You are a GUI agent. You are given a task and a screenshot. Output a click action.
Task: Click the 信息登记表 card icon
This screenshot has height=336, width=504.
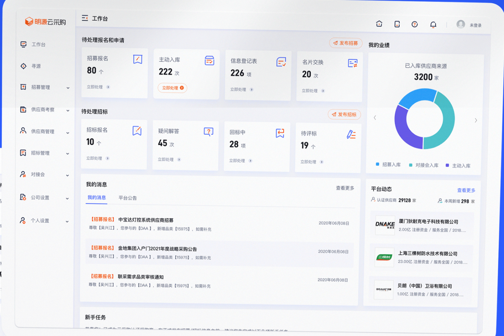pos(281,62)
